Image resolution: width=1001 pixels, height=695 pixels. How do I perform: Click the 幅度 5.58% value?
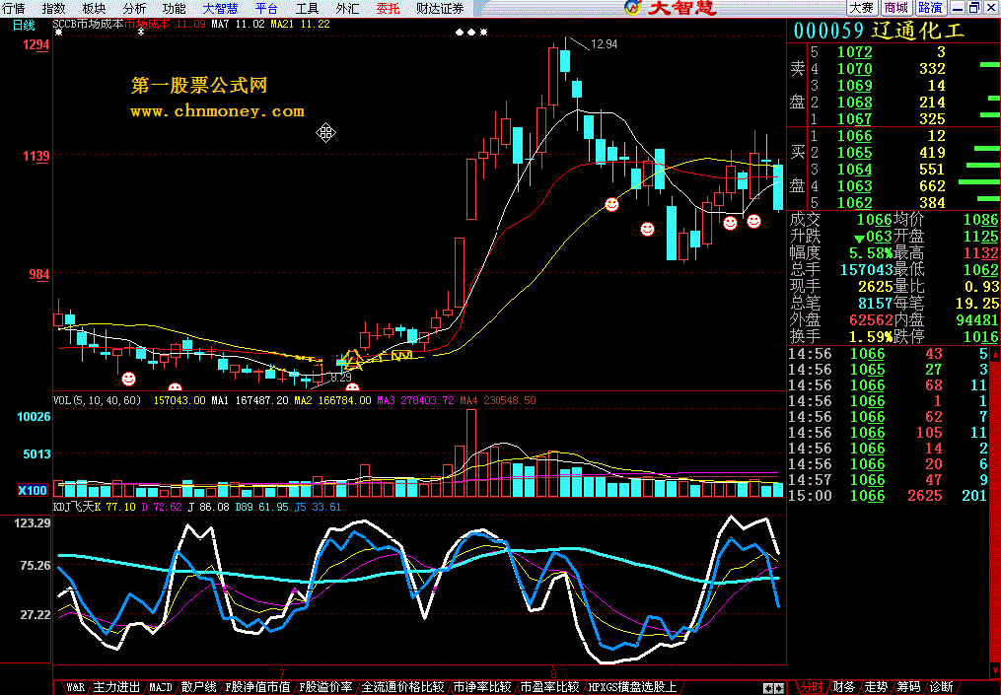pos(870,252)
